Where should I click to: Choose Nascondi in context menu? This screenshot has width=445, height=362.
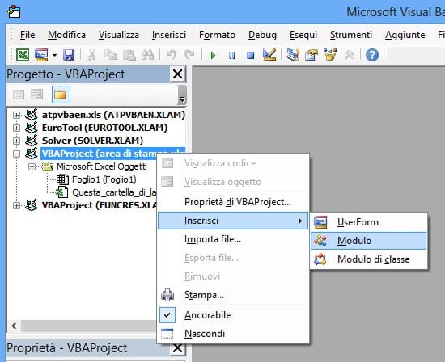point(233,334)
